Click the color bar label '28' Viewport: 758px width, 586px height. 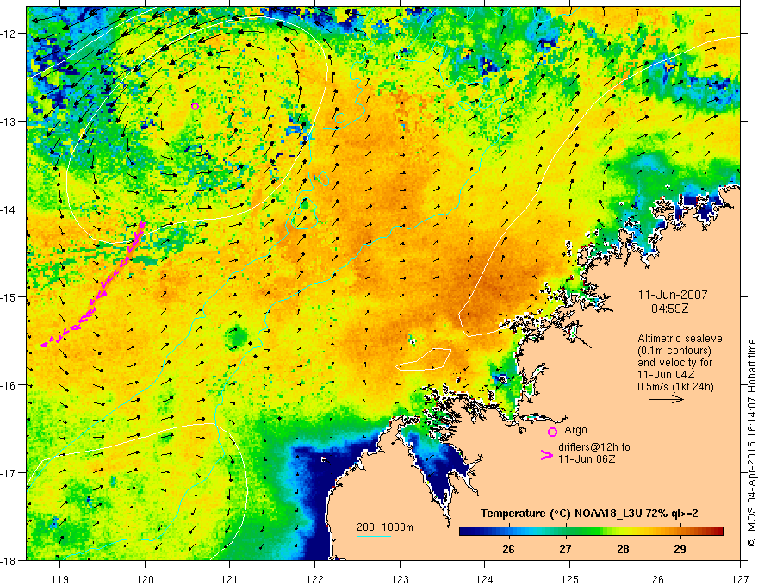tap(623, 549)
